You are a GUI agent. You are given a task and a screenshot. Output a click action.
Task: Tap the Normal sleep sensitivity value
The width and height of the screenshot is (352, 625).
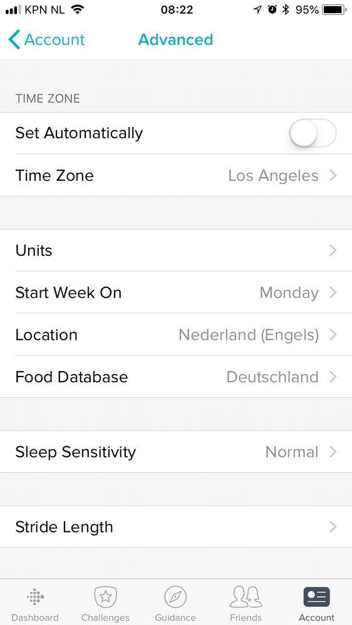[292, 452]
